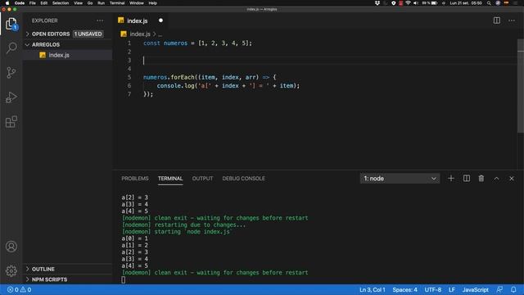Click the editor vertical scrollbar
Screen dimensions: 524x295
pyautogui.click(x=521, y=86)
